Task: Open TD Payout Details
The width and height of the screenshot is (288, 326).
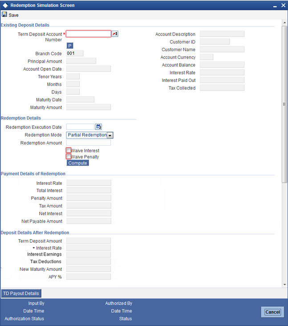Action: [x=21, y=293]
